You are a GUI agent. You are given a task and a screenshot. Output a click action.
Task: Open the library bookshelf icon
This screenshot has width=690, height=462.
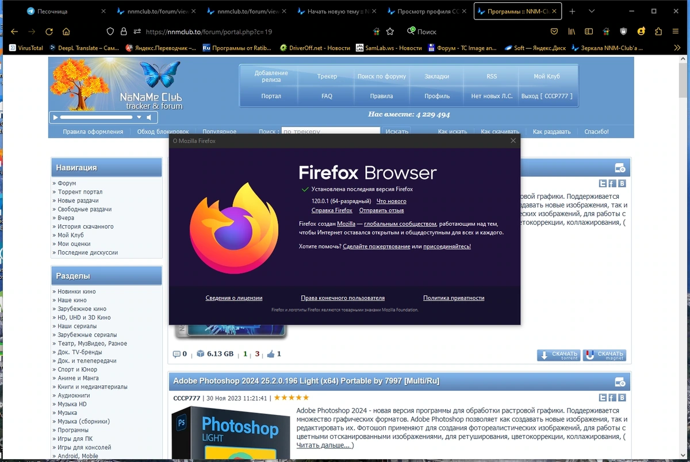point(572,32)
